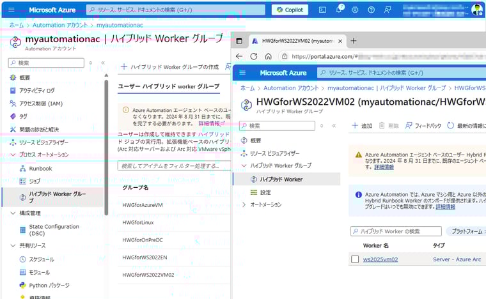
Task: Select ハイブリッド Worker グループ in the myautomationac sidebar
Action: [x=52, y=197]
